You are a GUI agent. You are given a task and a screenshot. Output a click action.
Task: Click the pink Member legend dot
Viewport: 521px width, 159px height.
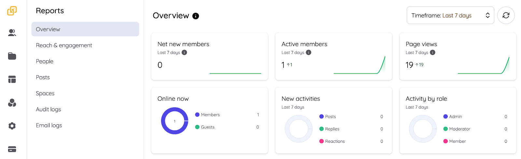pyautogui.click(x=445, y=141)
